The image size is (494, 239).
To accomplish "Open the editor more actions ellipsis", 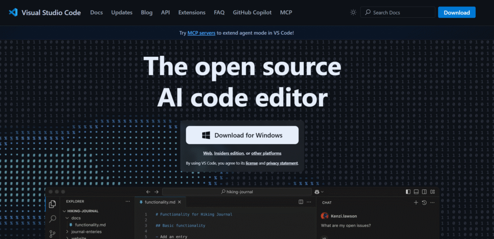I will point(309,202).
